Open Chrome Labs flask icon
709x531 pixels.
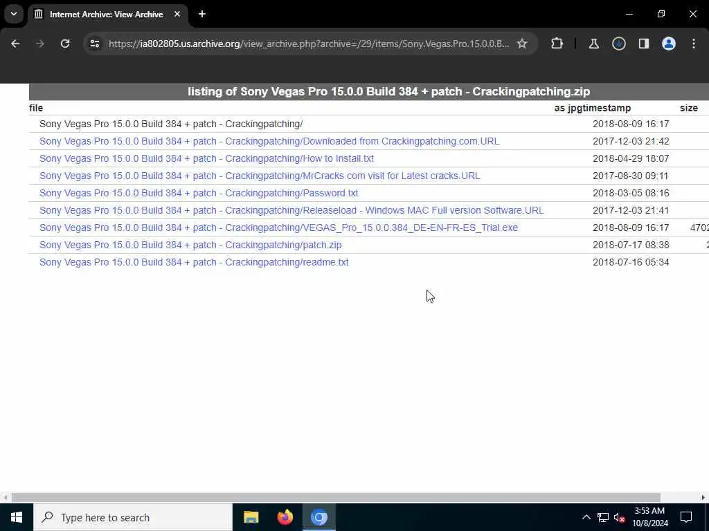pos(593,44)
